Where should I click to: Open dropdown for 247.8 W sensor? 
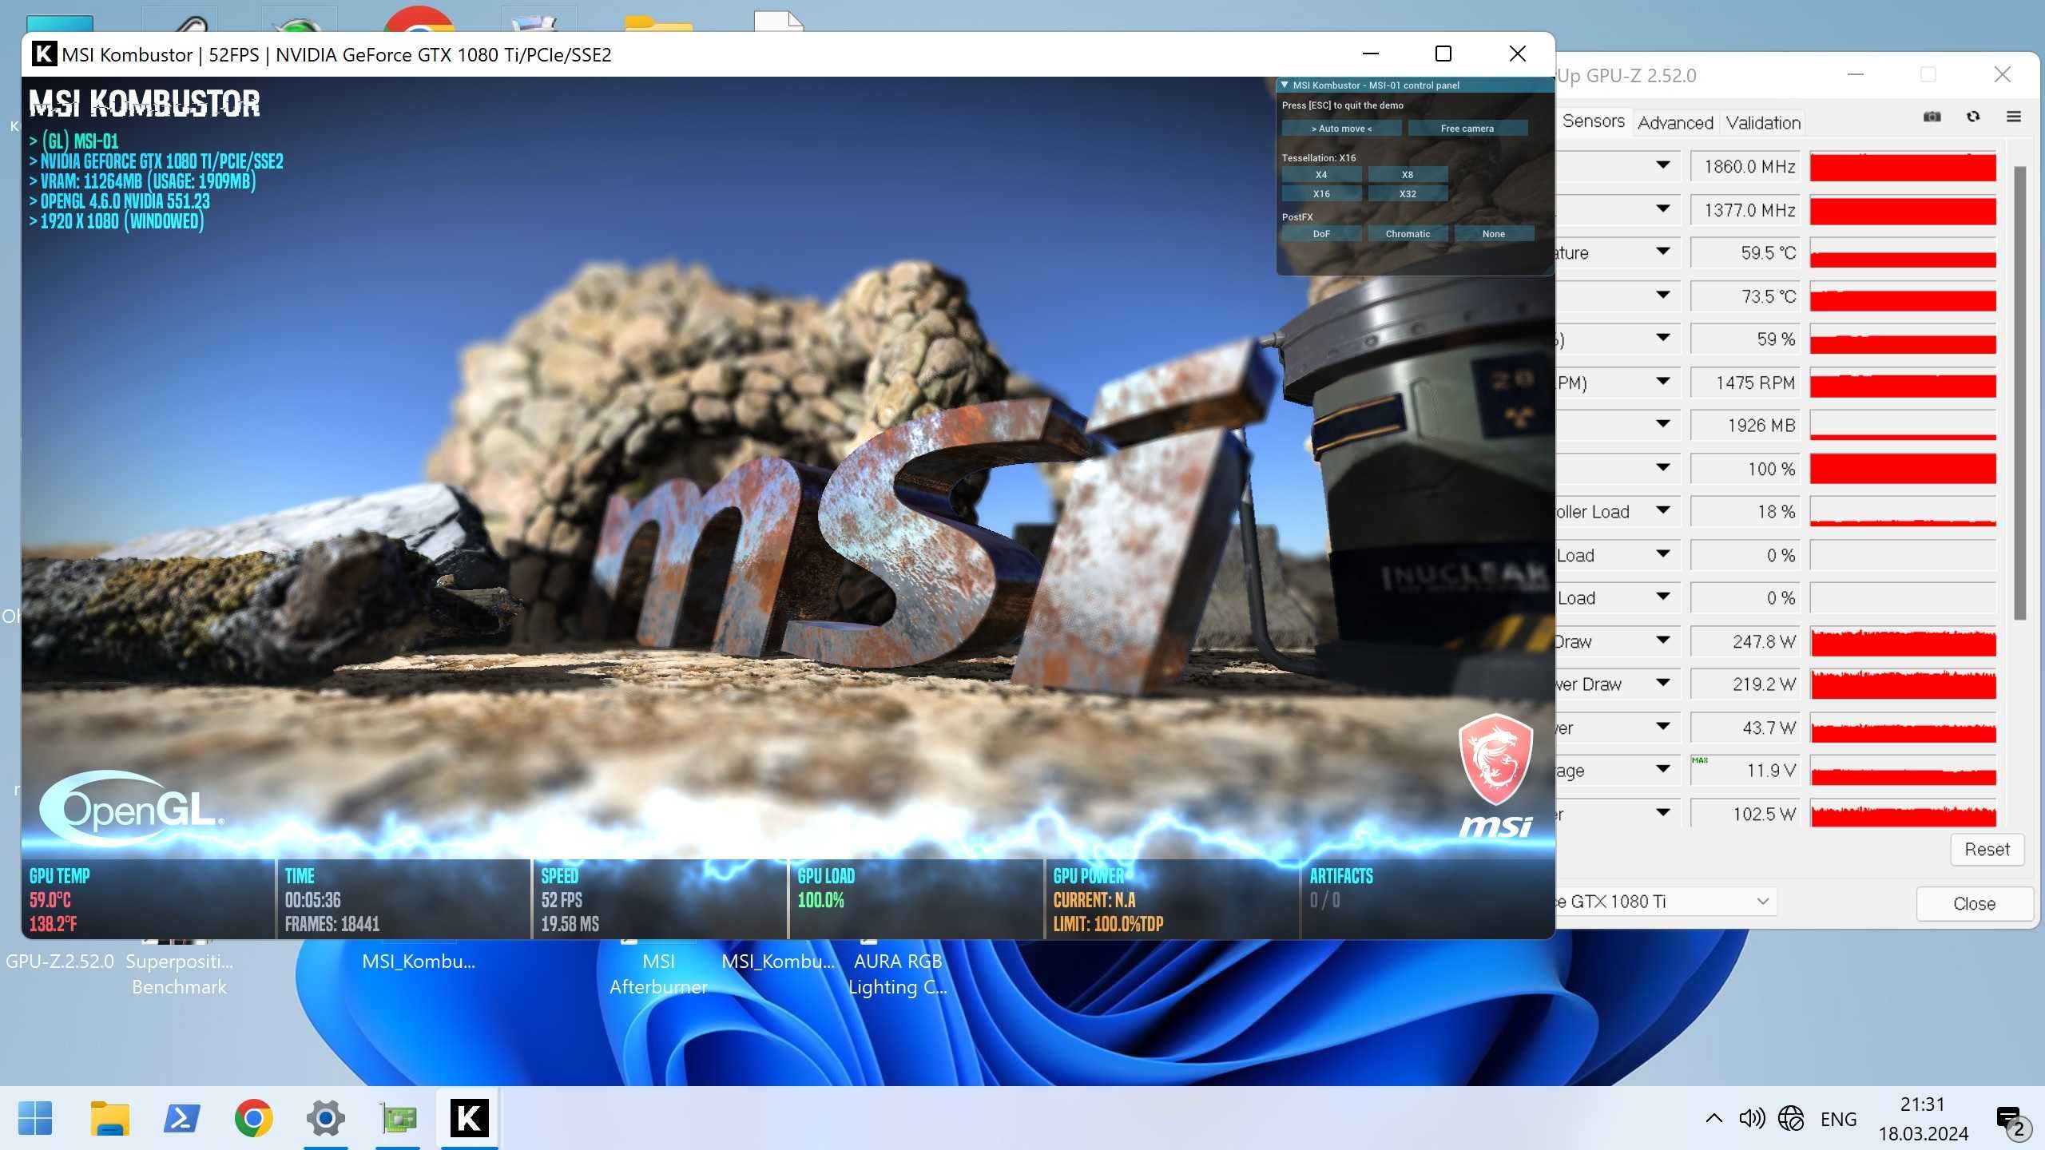coord(1663,640)
